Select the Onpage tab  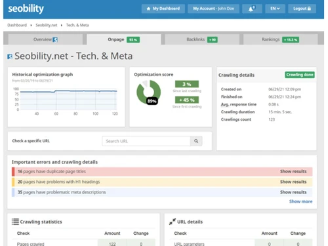(124, 39)
